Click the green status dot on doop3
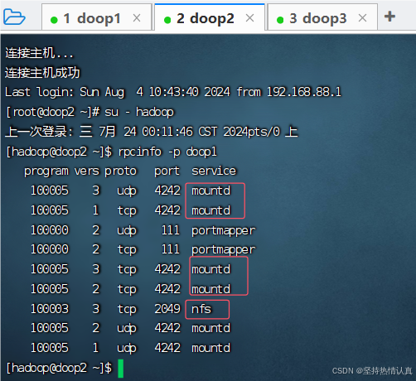The image size is (416, 381). click(280, 20)
